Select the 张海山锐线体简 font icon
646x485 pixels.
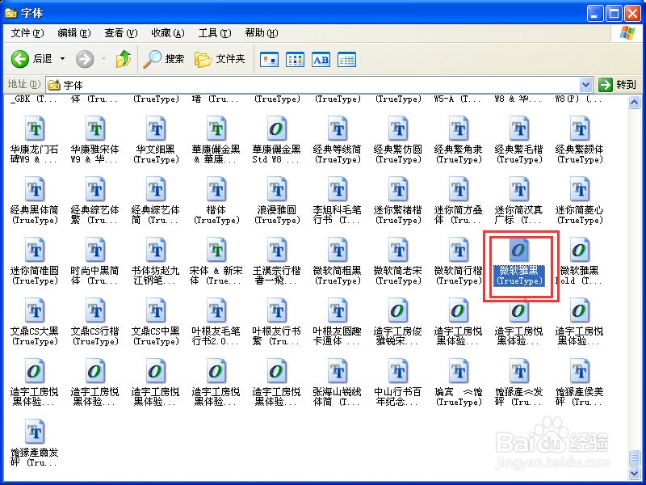click(x=338, y=371)
